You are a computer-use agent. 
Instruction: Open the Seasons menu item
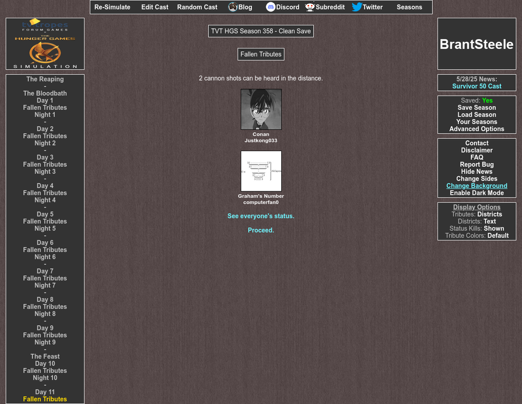pos(409,7)
